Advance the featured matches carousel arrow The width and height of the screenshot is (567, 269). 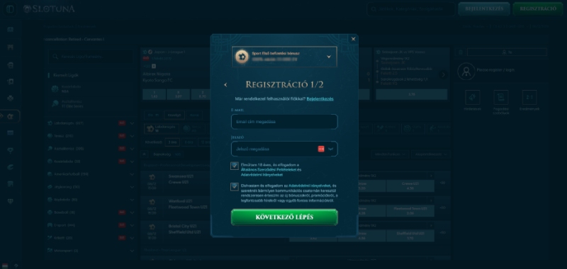point(444,74)
